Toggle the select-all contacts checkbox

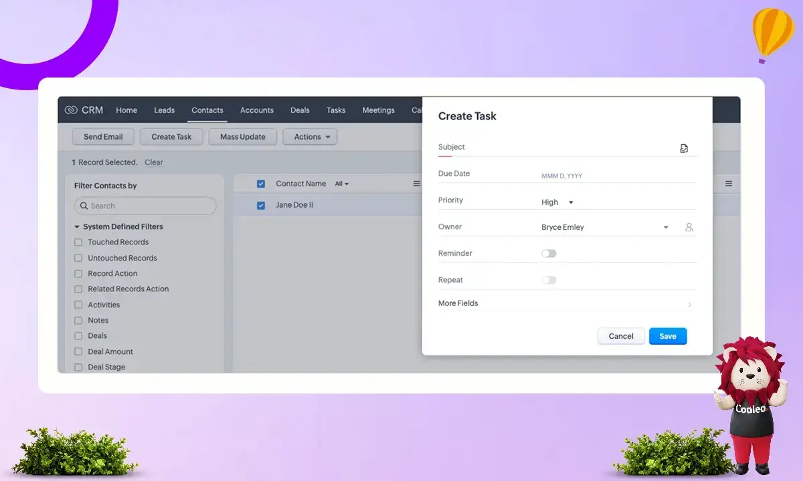(x=261, y=184)
